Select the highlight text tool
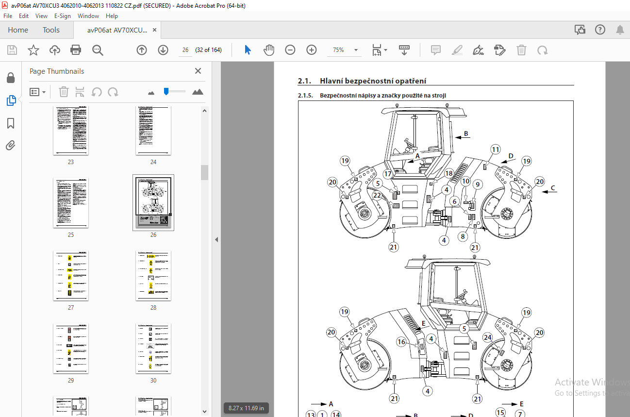The height and width of the screenshot is (417, 630). 457,50
